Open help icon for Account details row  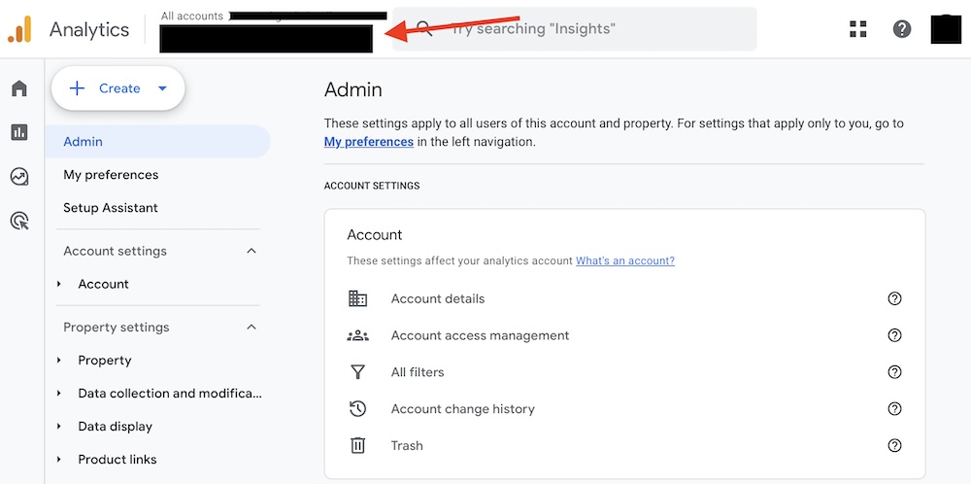pos(894,298)
